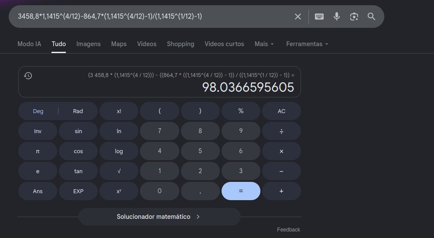
Task: Switch calculator to Deg mode
Action: pos(38,111)
